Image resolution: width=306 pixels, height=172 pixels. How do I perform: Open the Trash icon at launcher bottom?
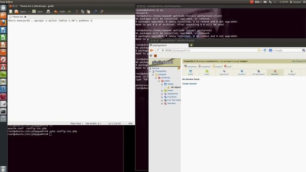click(x=3, y=169)
